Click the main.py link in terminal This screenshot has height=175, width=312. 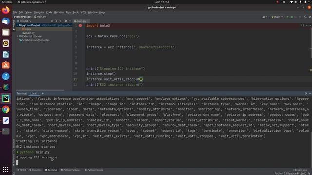[x=42, y=152]
